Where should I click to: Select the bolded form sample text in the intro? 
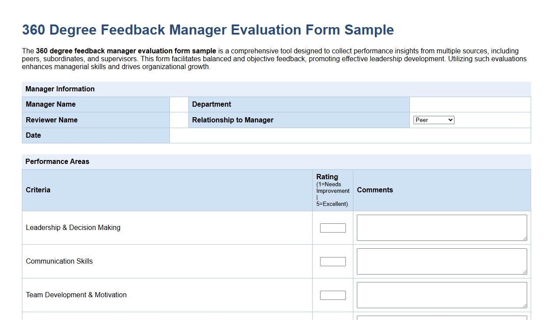pos(126,51)
